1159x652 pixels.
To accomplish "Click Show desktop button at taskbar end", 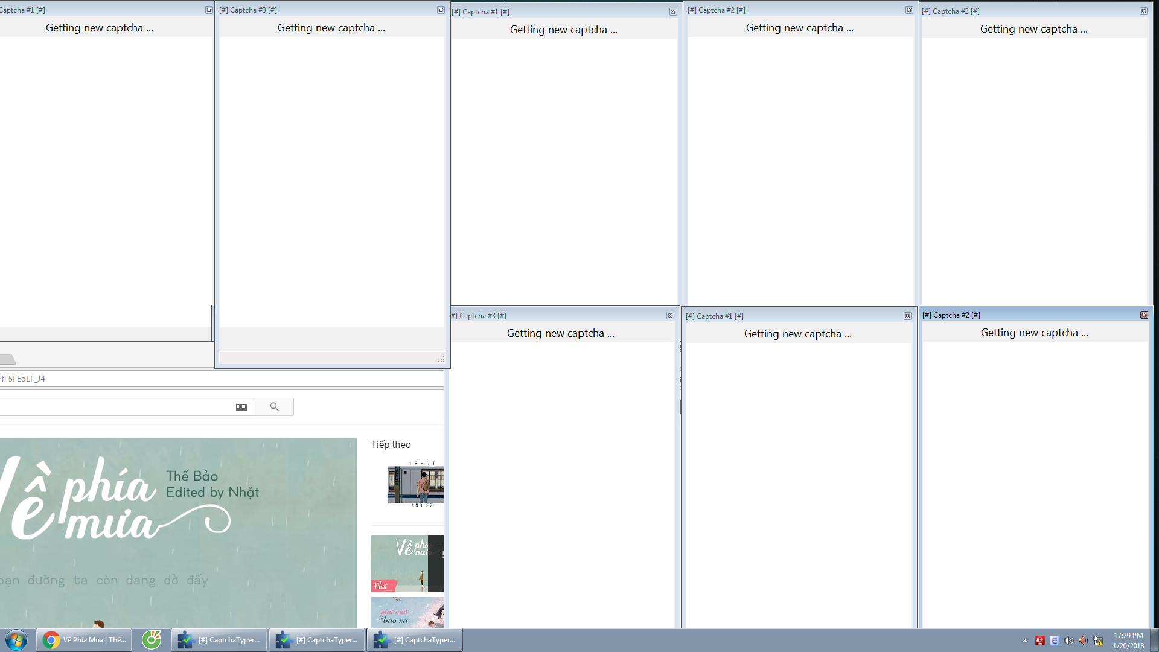I will click(1155, 640).
